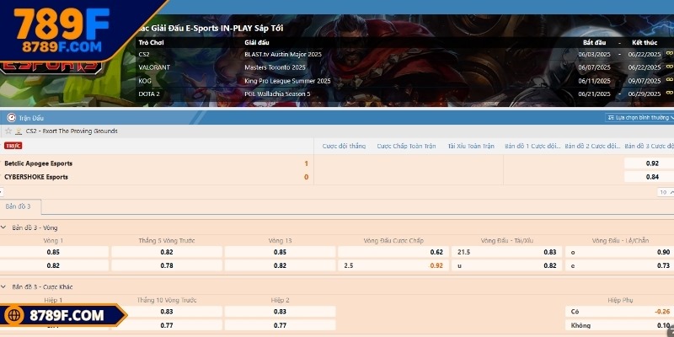This screenshot has width=674, height=337.
Task: Pick Vòng 13 odds 0.82
Action: pyautogui.click(x=280, y=265)
